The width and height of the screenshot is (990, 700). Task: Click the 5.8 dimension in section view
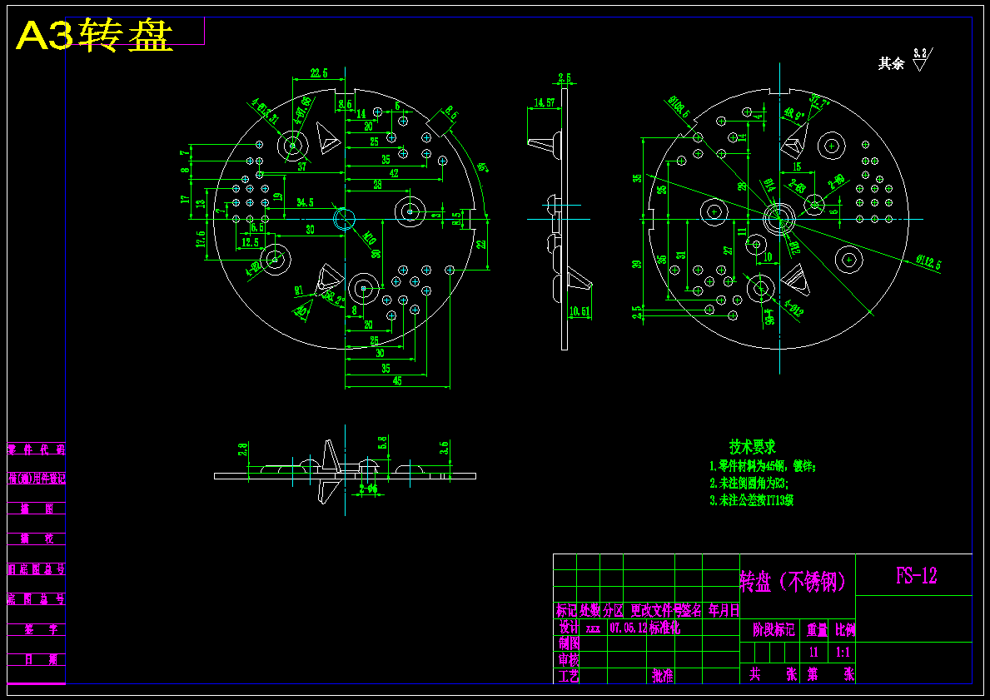382,443
